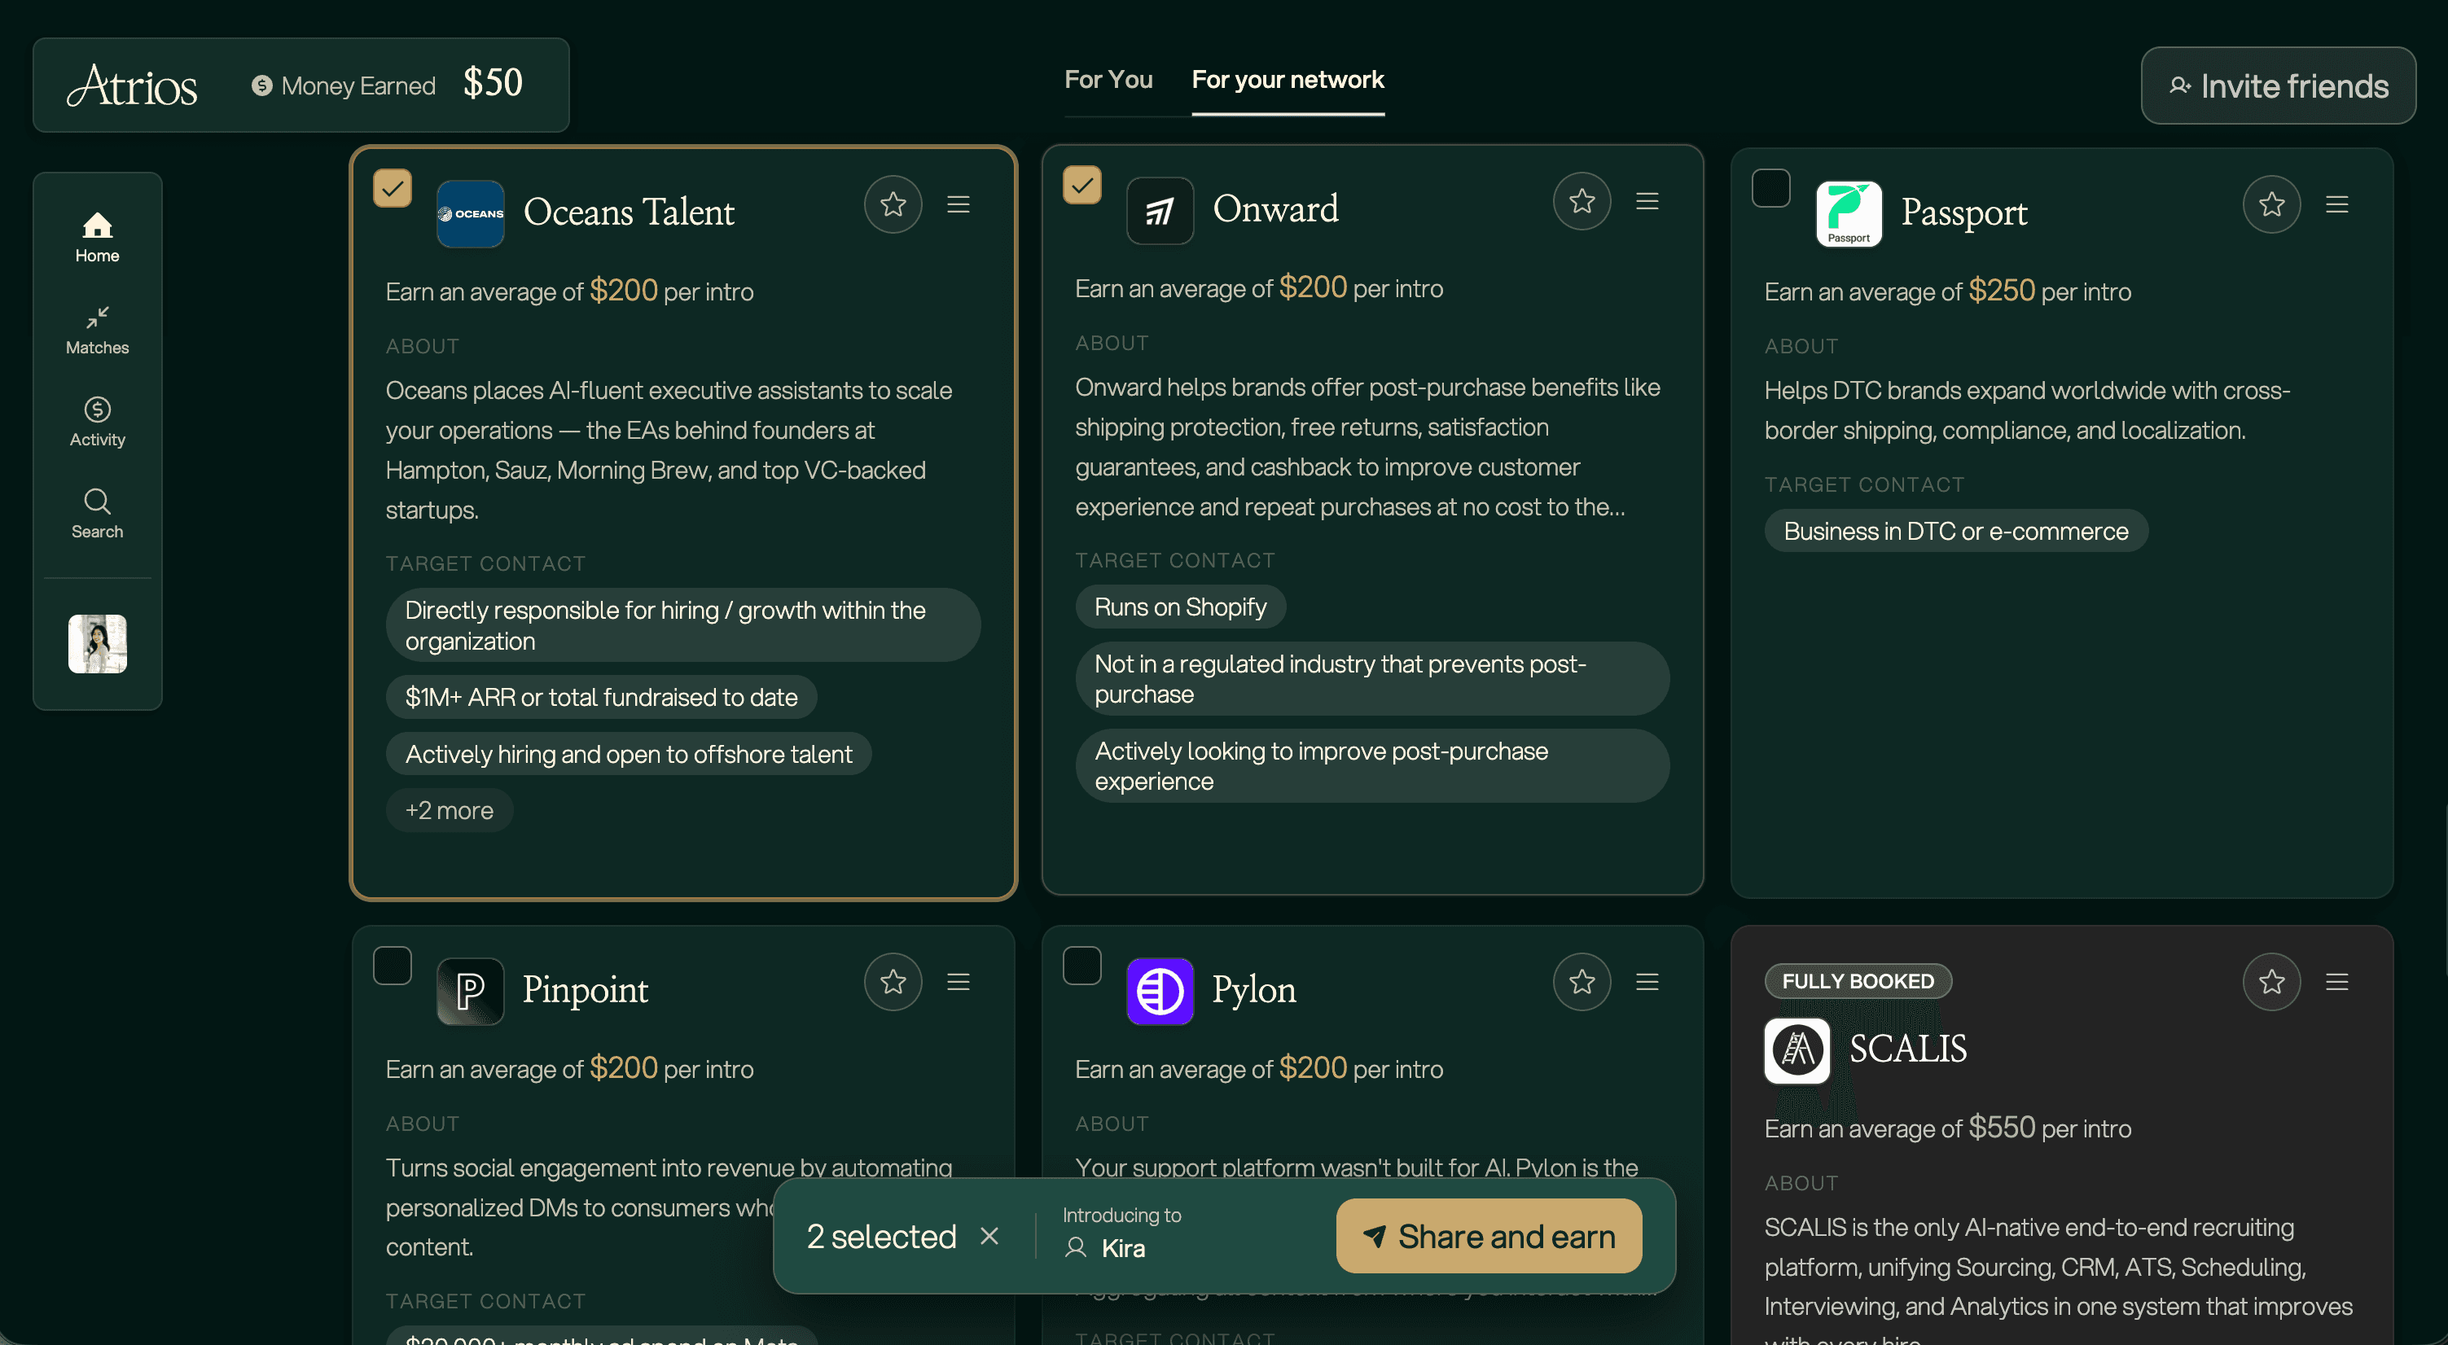This screenshot has width=2448, height=1345.
Task: Open the profile avatar thumbnail
Action: pos(97,643)
